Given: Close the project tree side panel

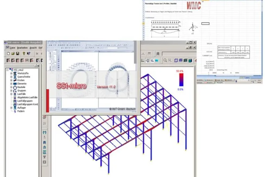Looking at the screenshot, I should click(38, 66).
